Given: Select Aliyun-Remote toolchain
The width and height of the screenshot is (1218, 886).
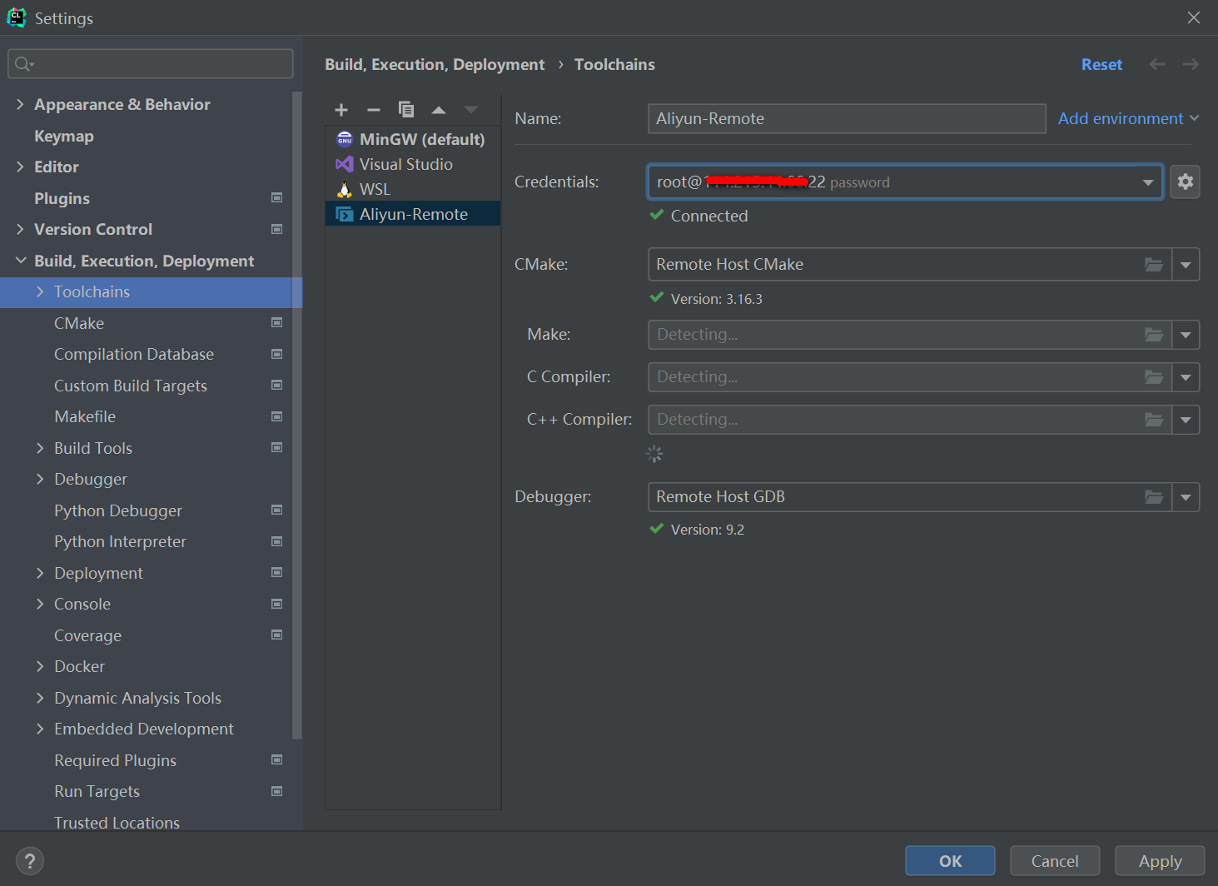Looking at the screenshot, I should pyautogui.click(x=413, y=214).
